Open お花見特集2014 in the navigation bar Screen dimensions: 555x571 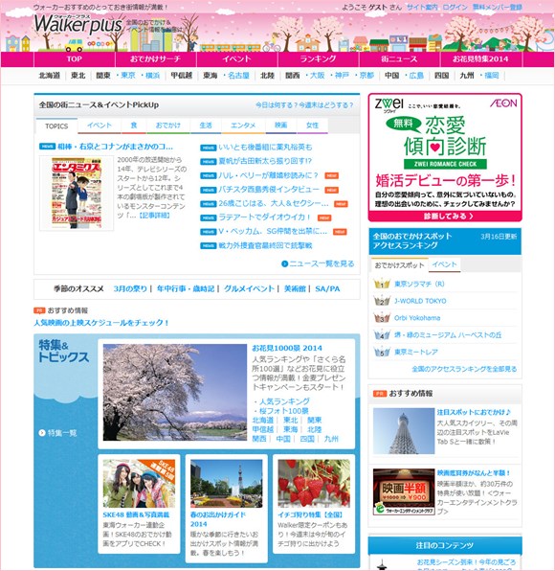pos(480,59)
